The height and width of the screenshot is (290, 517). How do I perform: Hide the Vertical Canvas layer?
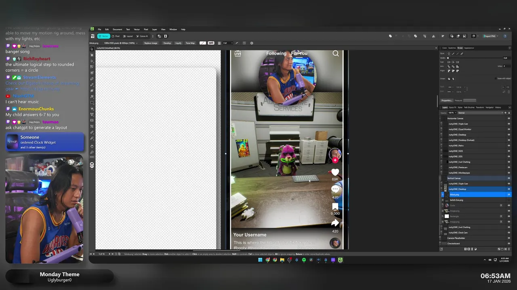click(x=509, y=178)
